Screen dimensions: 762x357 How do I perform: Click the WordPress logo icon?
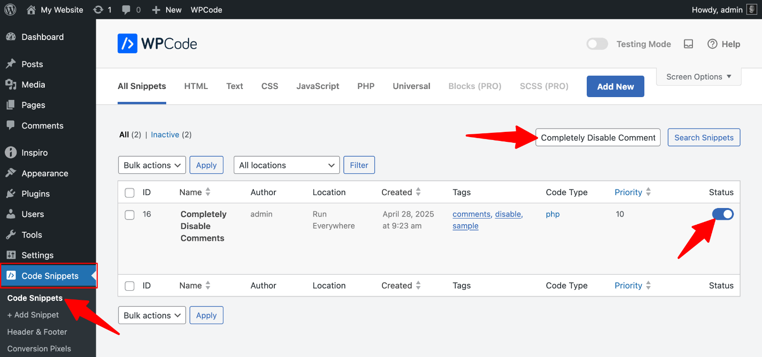[10, 10]
